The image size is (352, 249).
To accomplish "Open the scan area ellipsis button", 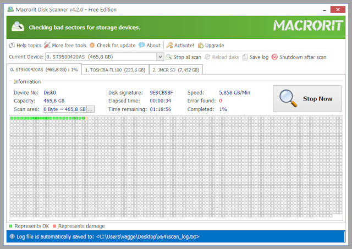I will 90,109.
